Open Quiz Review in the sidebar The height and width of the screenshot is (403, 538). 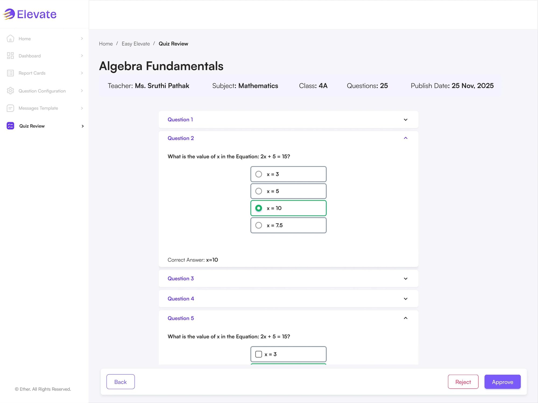[x=45, y=126]
